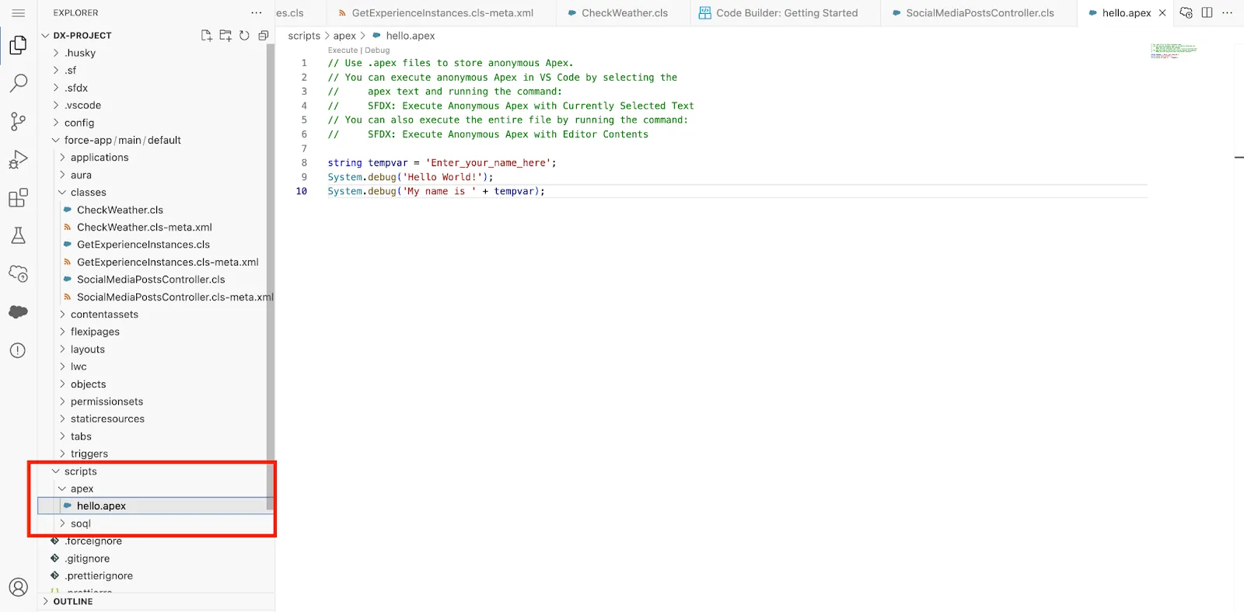Toggle the hamburger menu in activity bar
Viewport: 1244px width, 612px height.
(19, 13)
